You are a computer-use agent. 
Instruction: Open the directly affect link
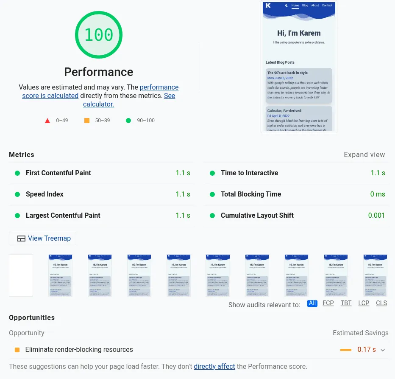214,366
